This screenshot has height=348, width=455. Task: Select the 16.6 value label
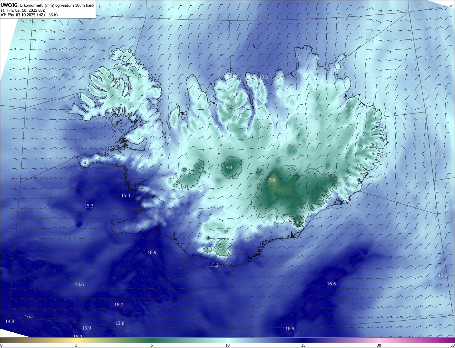tap(331, 284)
